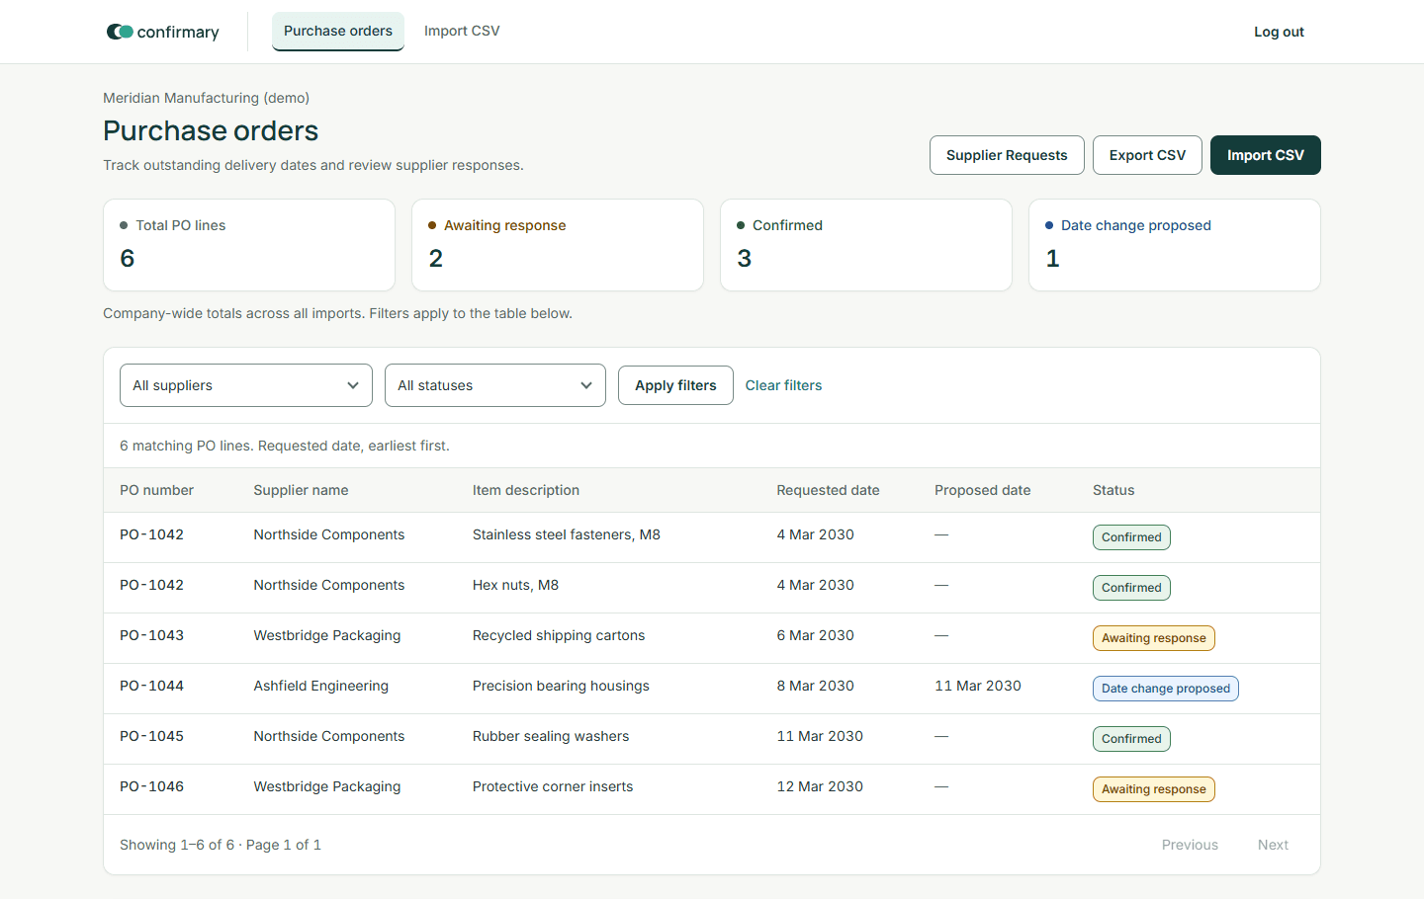
Task: Select the Total PO lines card
Action: (x=249, y=245)
